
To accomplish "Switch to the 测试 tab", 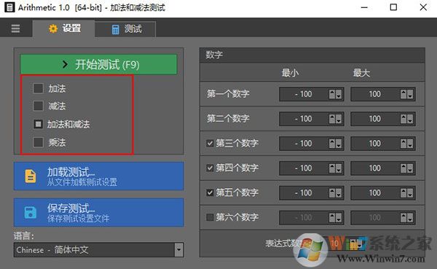I will tap(125, 29).
